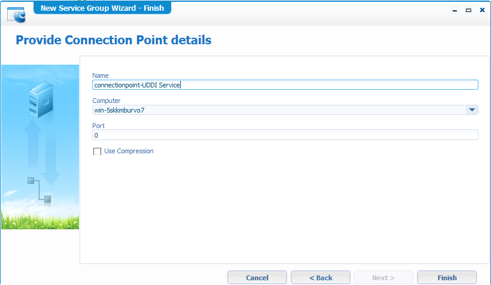This screenshot has height=285, width=491.
Task: Click the New Service Group Wizard title tab
Action: (x=102, y=8)
